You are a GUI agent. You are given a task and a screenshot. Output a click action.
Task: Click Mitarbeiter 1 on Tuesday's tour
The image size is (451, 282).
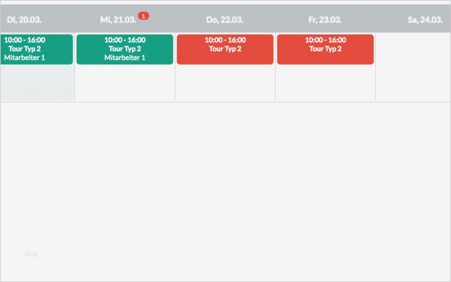pyautogui.click(x=25, y=58)
